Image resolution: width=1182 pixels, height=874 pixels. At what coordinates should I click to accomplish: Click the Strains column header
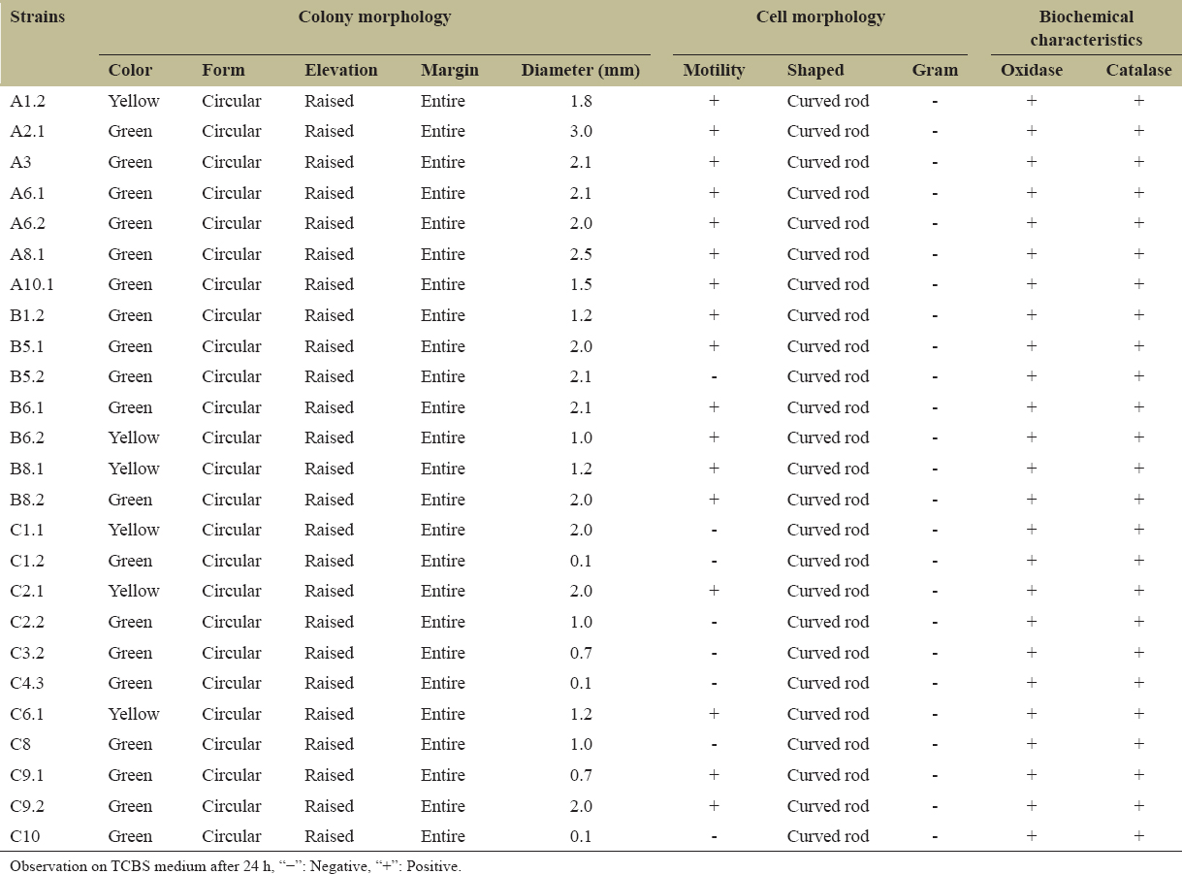click(38, 17)
